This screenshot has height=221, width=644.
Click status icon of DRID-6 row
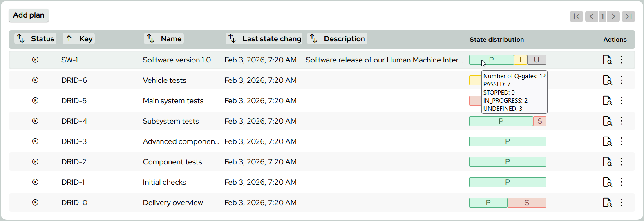coord(36,80)
